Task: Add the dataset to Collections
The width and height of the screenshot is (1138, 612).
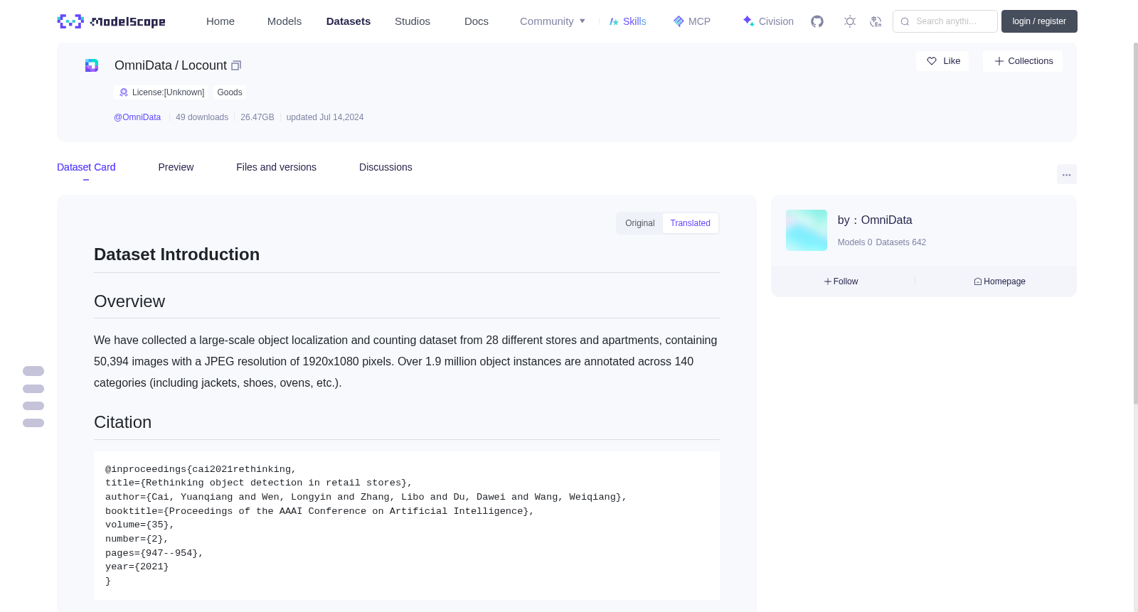Action: click(1023, 61)
